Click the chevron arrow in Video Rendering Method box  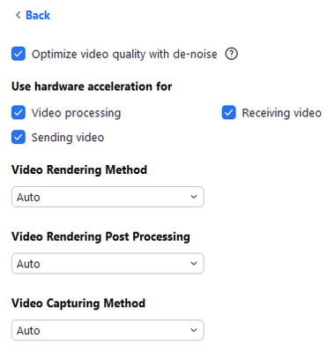point(194,197)
